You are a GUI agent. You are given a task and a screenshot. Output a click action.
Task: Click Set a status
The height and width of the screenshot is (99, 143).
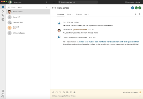coord(18,2)
